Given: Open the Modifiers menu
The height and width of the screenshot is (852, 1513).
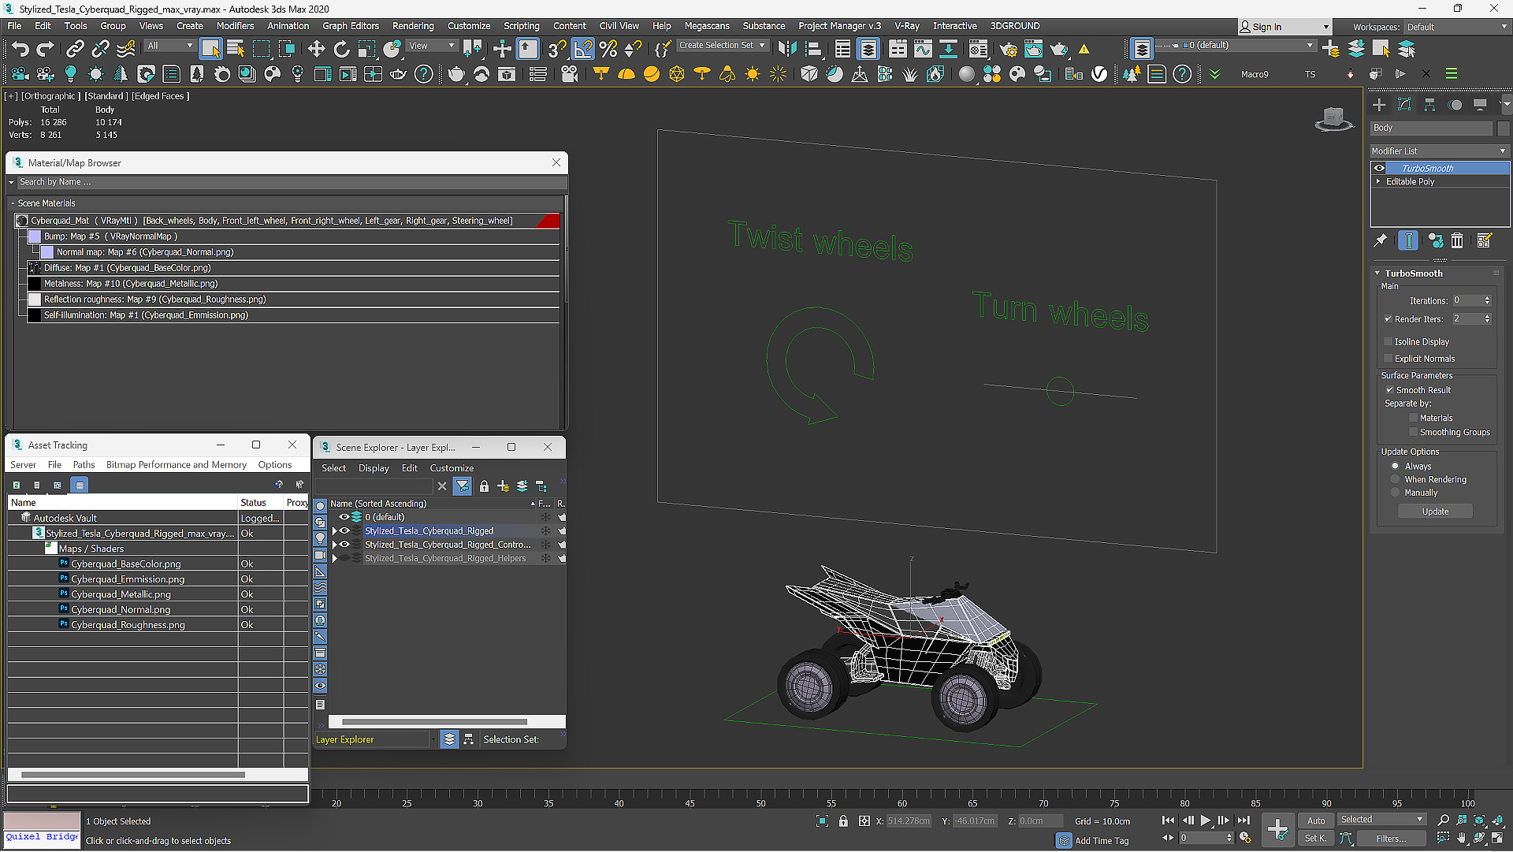Looking at the screenshot, I should 235,26.
